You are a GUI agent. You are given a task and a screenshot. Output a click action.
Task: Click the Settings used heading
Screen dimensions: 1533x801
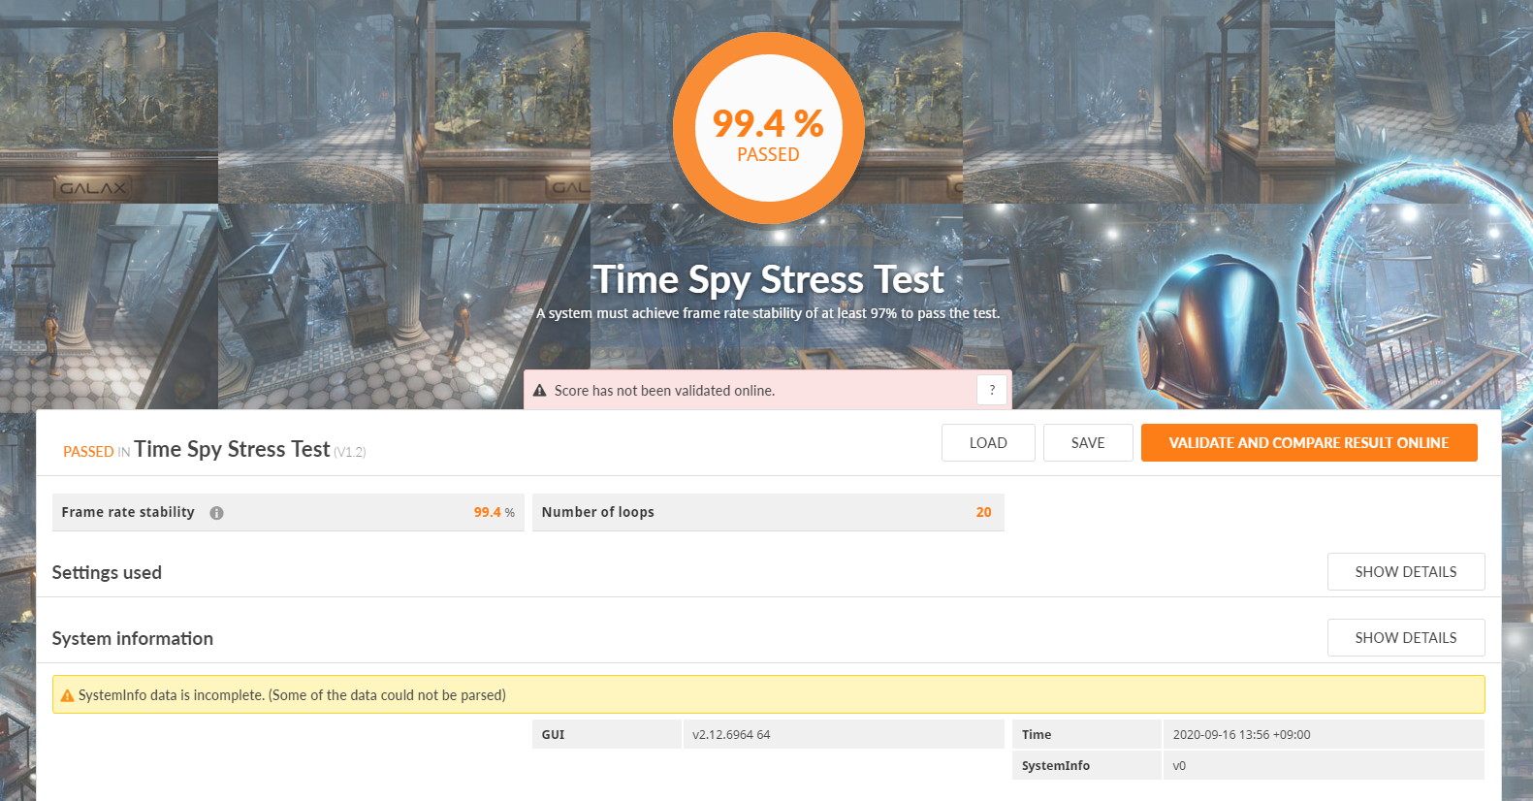click(107, 572)
